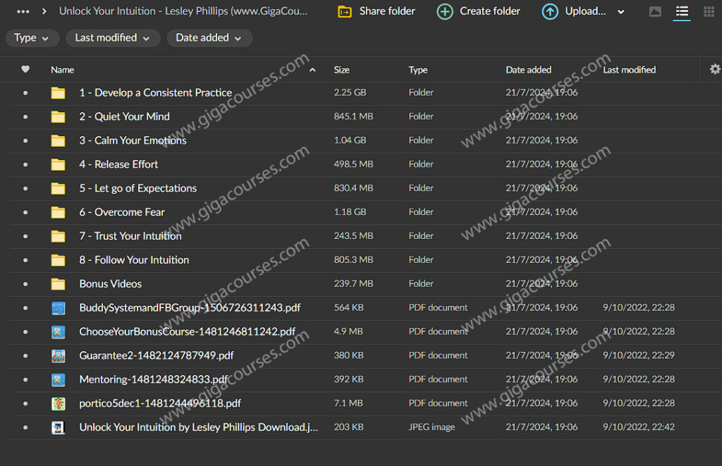The height and width of the screenshot is (466, 722).
Task: Click the Share folder icon
Action: (345, 11)
